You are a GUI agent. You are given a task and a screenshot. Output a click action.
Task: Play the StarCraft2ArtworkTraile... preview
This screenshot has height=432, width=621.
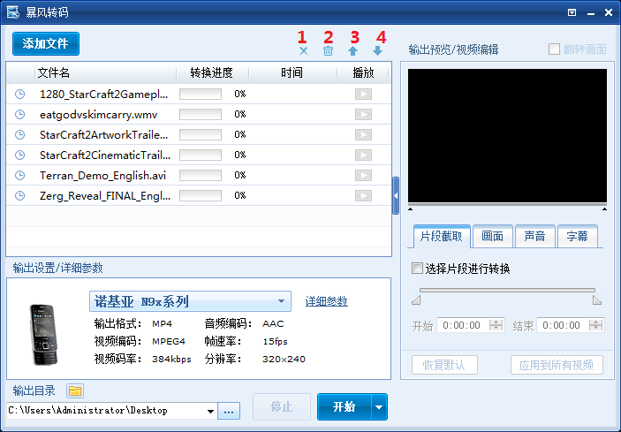tap(363, 134)
